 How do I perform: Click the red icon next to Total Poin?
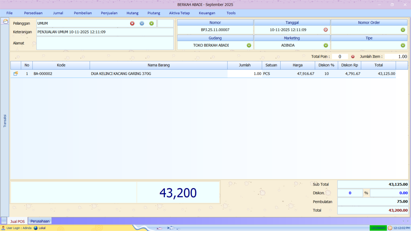tap(353, 57)
